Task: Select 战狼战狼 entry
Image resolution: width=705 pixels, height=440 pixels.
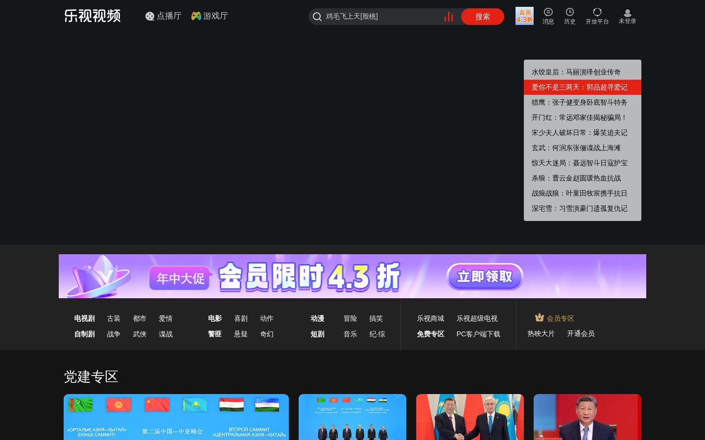Action: pos(583,193)
